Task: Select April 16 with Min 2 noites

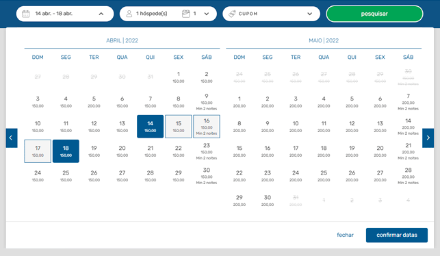Action: point(207,127)
